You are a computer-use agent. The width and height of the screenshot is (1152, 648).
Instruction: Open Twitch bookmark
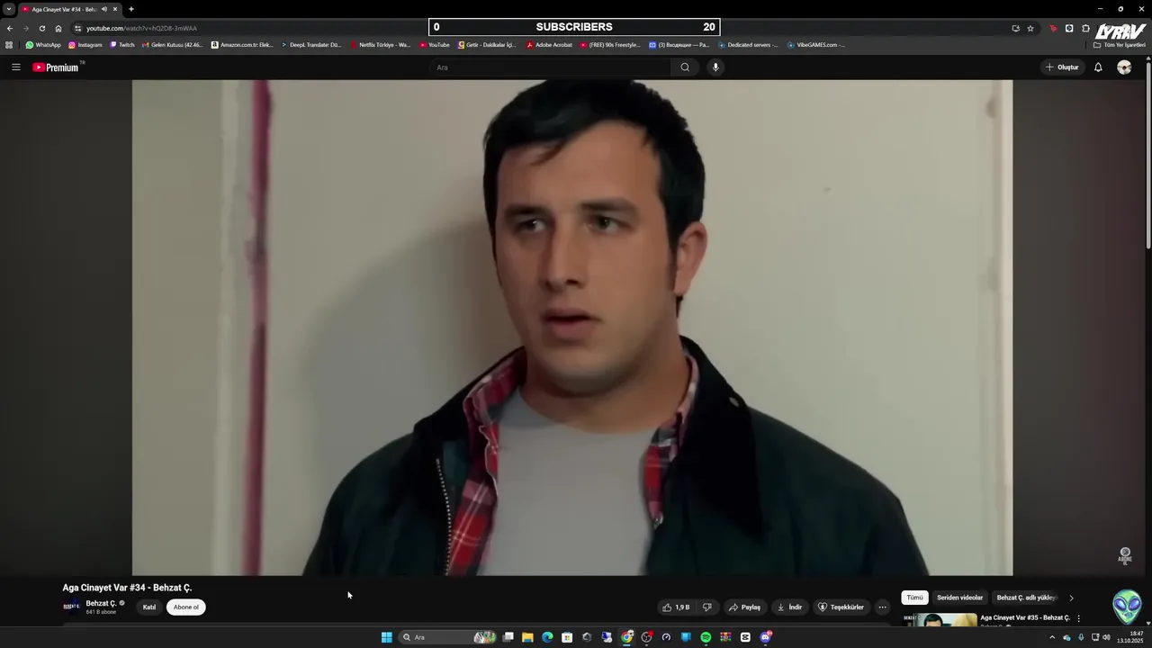122,45
